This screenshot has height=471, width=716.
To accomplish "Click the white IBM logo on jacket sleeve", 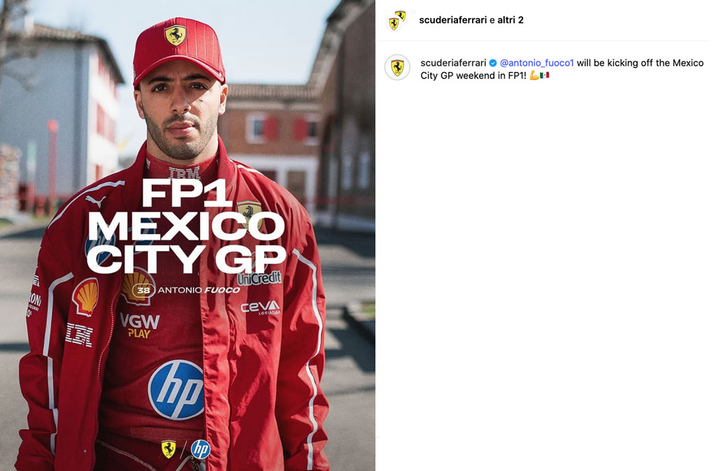I will (x=79, y=335).
